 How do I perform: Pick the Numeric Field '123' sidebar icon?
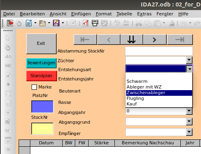pyautogui.click(x=8, y=150)
